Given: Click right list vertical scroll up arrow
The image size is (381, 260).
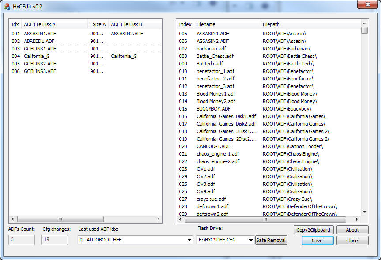Looking at the screenshot, I should [365, 23].
